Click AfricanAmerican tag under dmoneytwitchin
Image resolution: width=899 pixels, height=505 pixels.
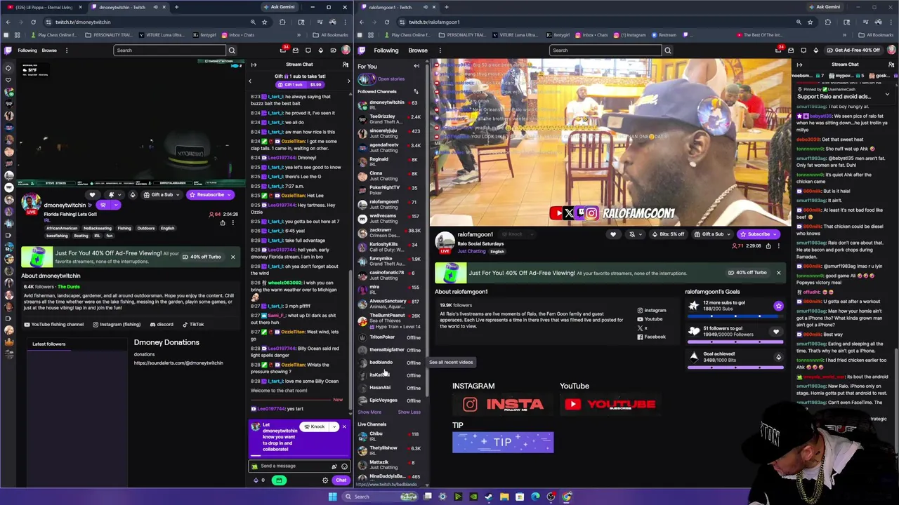click(62, 229)
